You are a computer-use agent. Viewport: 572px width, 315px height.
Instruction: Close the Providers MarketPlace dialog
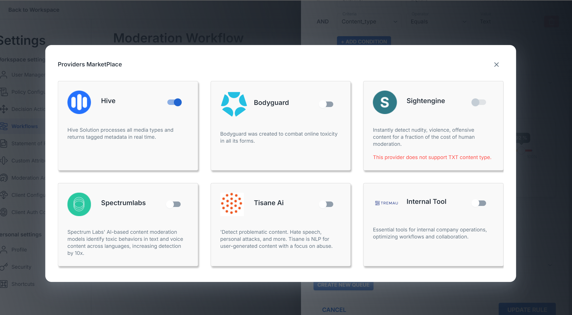pyautogui.click(x=496, y=65)
